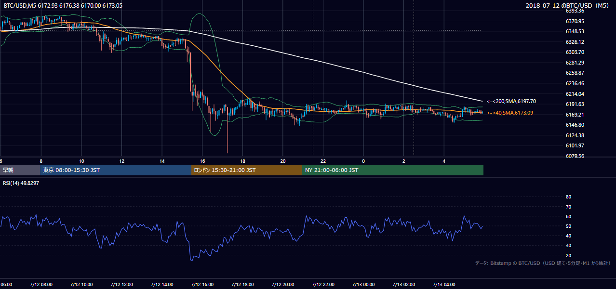
Task: Click the 7/12 20:00 date label
Action: pos(282,285)
